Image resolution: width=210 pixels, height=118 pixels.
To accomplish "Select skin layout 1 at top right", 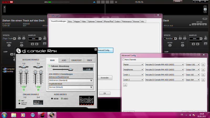I will (205, 7).
